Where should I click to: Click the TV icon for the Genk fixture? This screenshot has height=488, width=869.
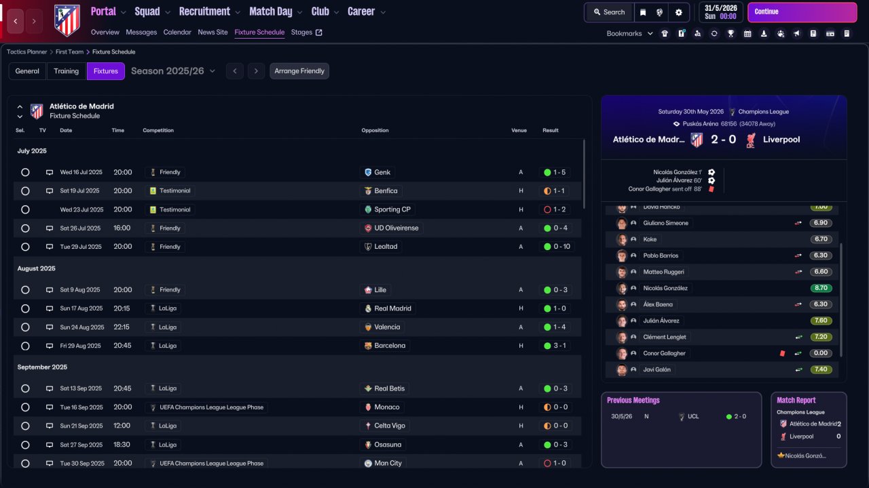(50, 172)
